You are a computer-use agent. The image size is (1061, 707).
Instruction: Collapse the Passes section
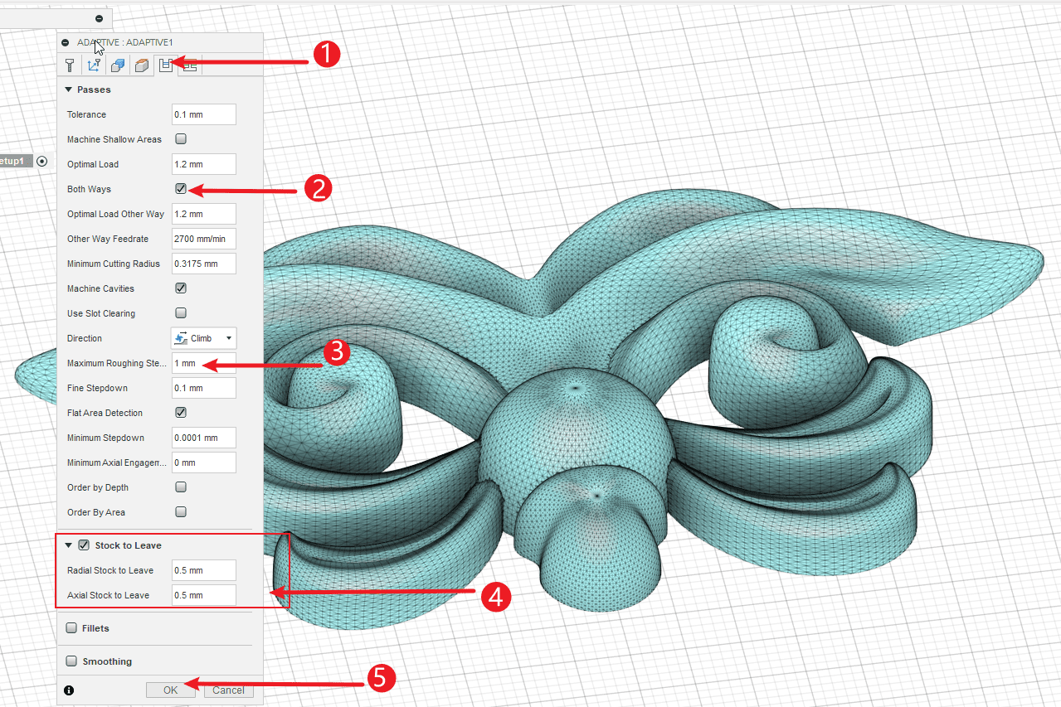point(69,90)
